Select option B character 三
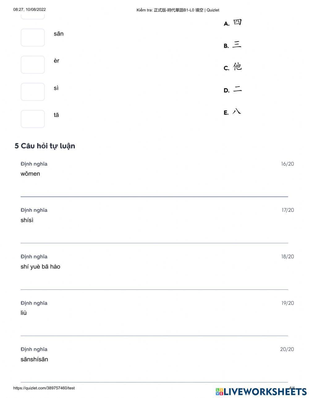Viewport: 309px width, 398px height. [237, 45]
